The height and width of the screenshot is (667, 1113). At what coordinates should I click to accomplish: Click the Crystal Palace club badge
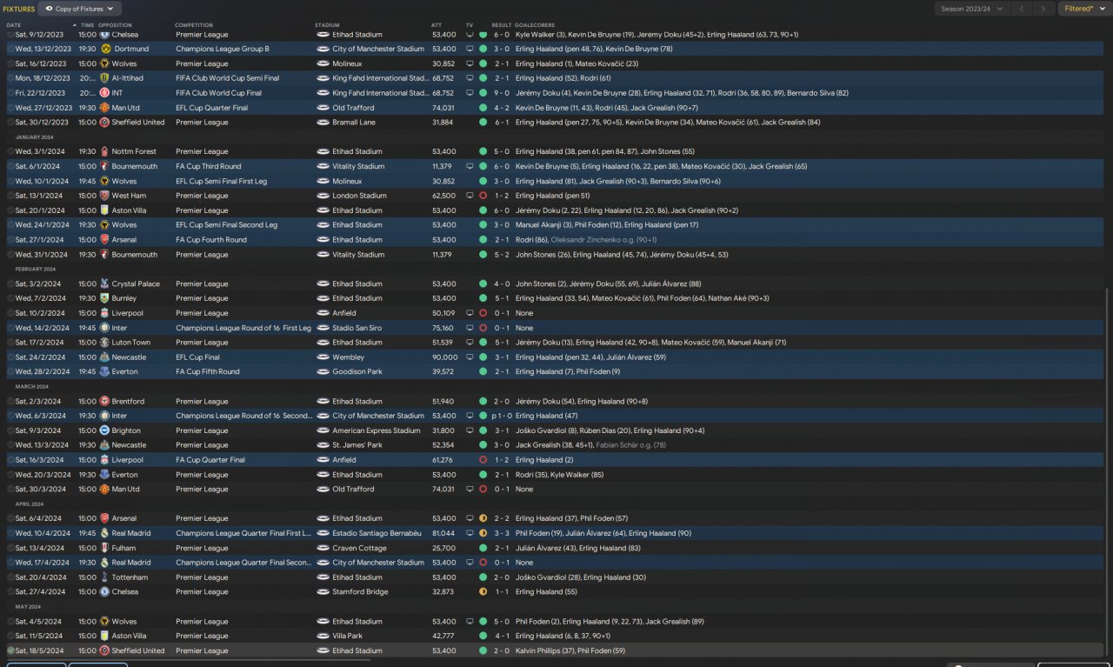click(104, 284)
